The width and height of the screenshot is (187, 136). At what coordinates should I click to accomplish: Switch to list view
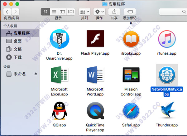click(54, 12)
